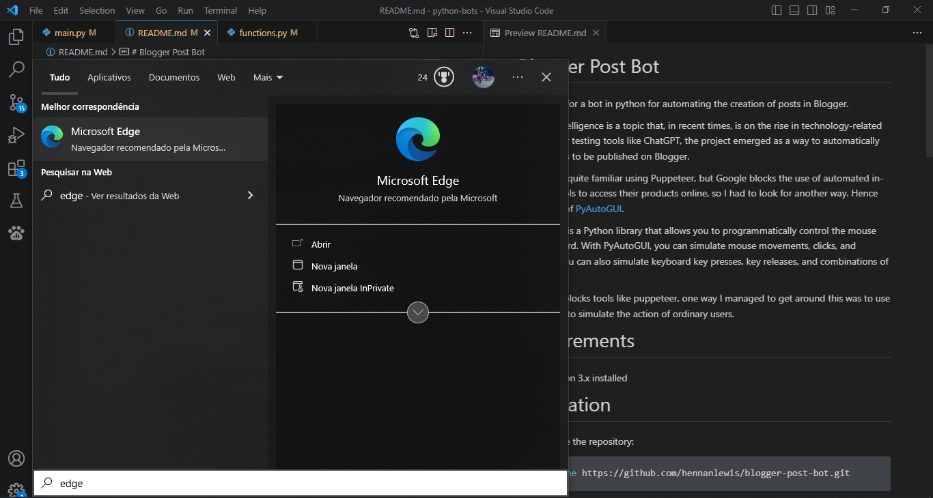Click Abrir to open Edge
The width and height of the screenshot is (933, 498).
point(418,244)
